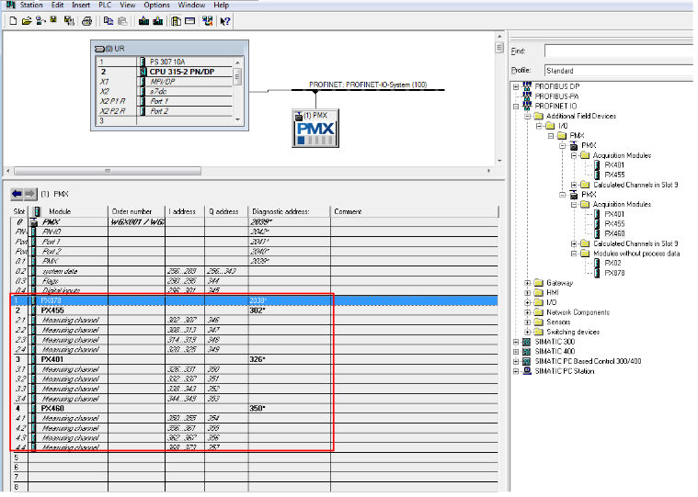
Task: Select the PX460 row in slot 4
Action: point(254,408)
